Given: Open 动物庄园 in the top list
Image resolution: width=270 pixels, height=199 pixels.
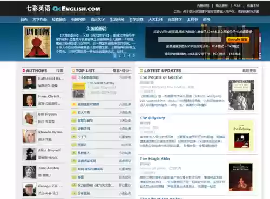Looking at the screenshot, I should tap(84, 129).
